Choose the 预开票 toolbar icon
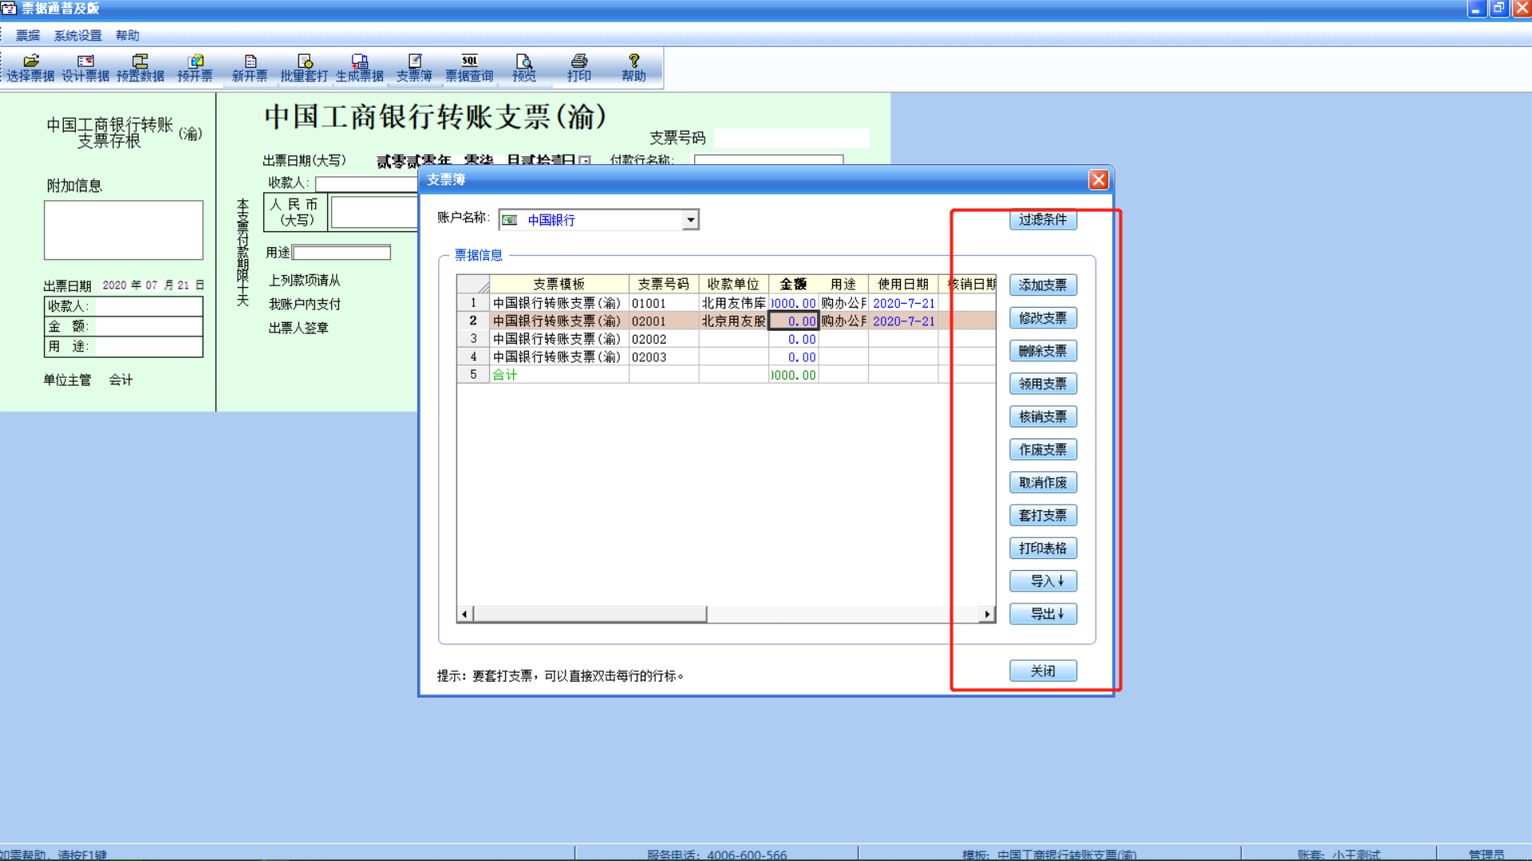1532x861 pixels. tap(195, 68)
